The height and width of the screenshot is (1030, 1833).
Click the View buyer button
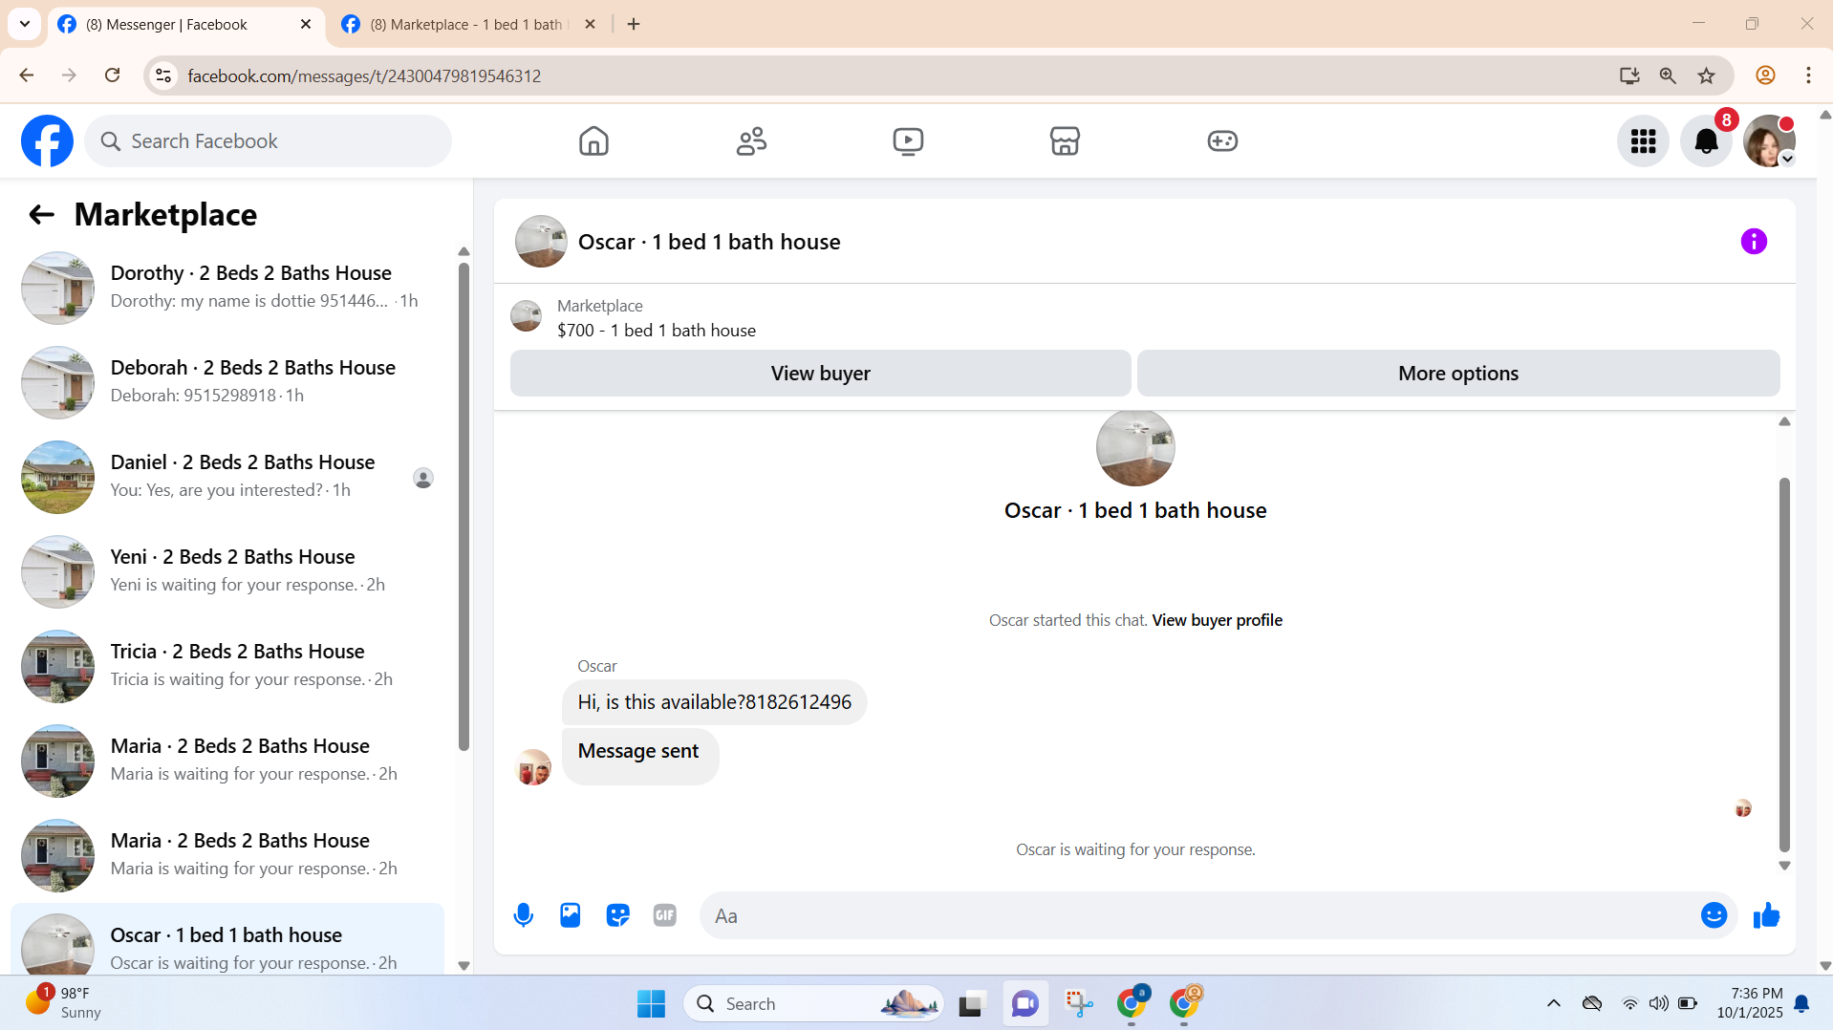820,374
